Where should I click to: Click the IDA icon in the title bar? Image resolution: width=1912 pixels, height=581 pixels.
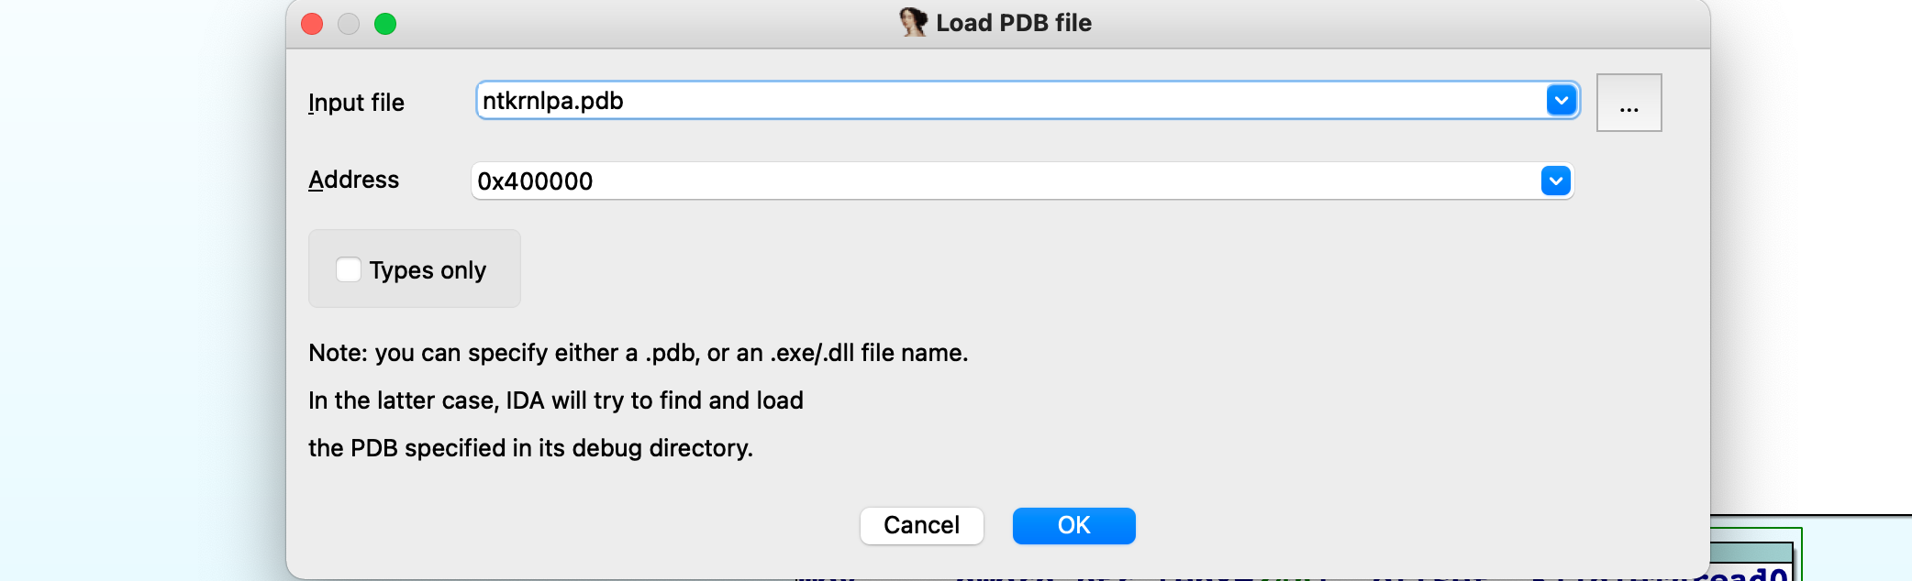point(913,22)
